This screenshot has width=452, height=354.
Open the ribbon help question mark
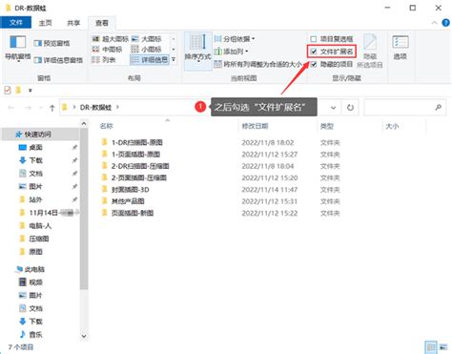[446, 23]
